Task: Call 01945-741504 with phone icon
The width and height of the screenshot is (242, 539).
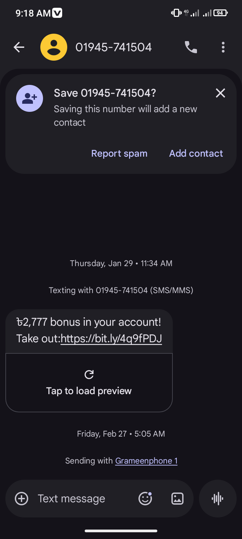Action: click(191, 47)
